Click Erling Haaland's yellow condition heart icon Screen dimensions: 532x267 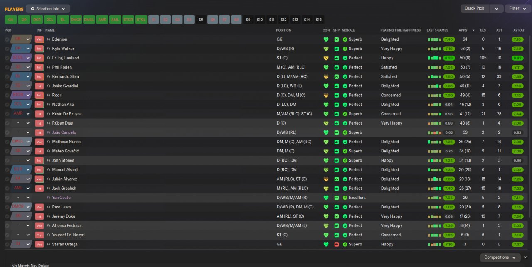326,58
